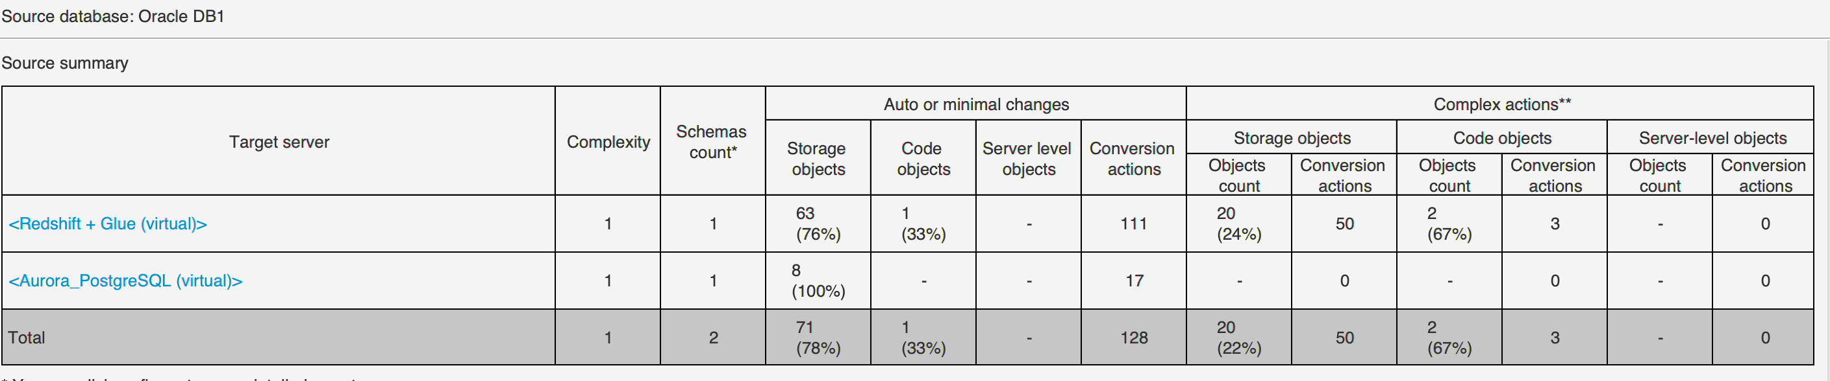
Task: Select the 128 total conversion actions cell
Action: (1133, 338)
